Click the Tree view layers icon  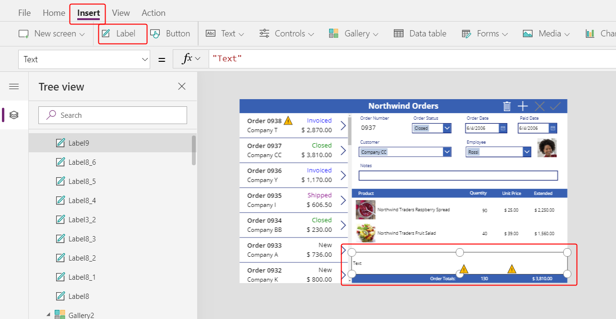[x=14, y=115]
